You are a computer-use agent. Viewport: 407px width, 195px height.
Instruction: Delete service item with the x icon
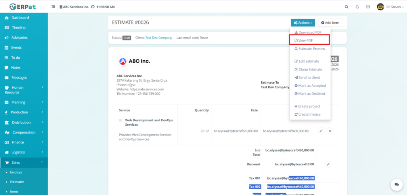pyautogui.click(x=330, y=131)
